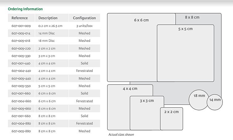Viewport: 233px width, 140px height.
Task: Click the 6 x 6 cm size label
Action: pos(141,20)
